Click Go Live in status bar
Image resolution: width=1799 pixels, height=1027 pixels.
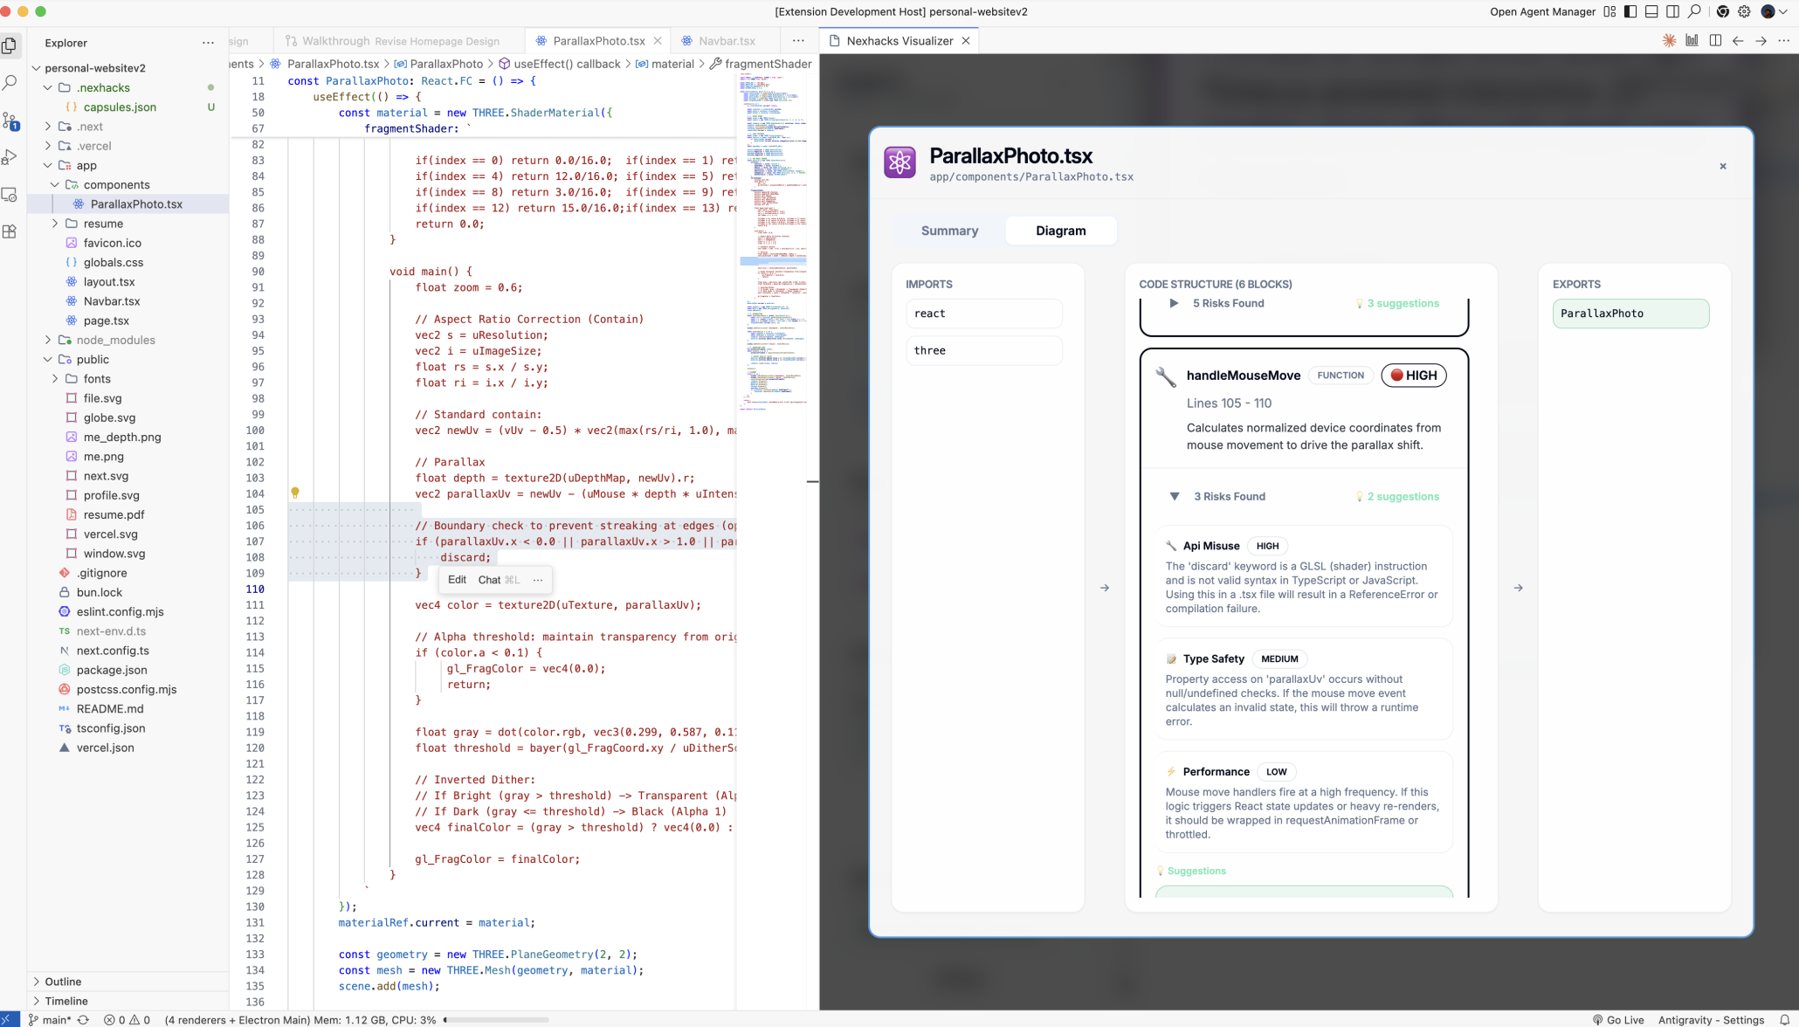click(1618, 1020)
